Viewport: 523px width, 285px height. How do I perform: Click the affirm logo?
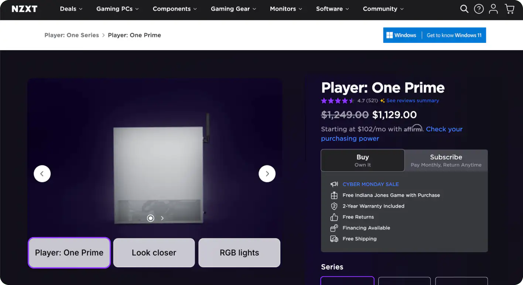(x=413, y=128)
